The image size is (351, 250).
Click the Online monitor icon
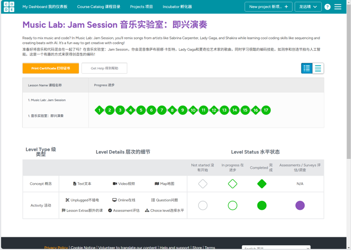point(114,200)
